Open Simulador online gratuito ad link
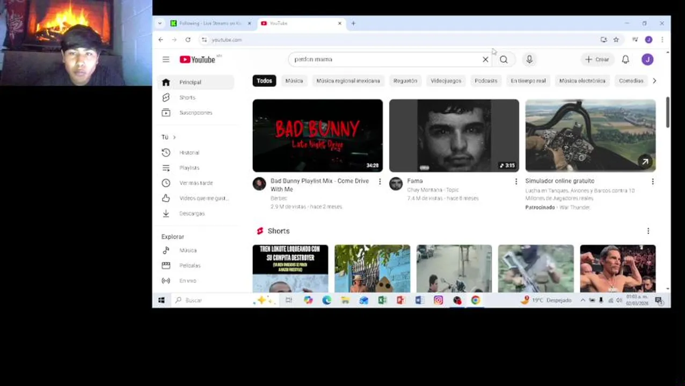 coord(559,181)
